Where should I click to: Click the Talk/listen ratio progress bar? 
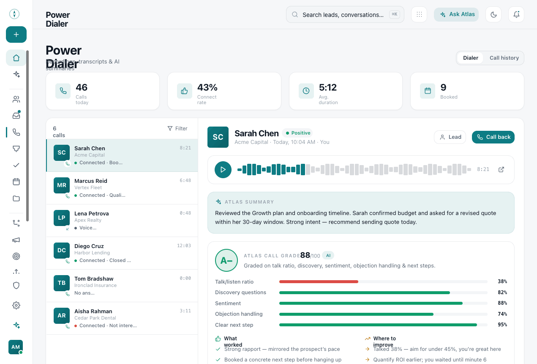click(383, 281)
